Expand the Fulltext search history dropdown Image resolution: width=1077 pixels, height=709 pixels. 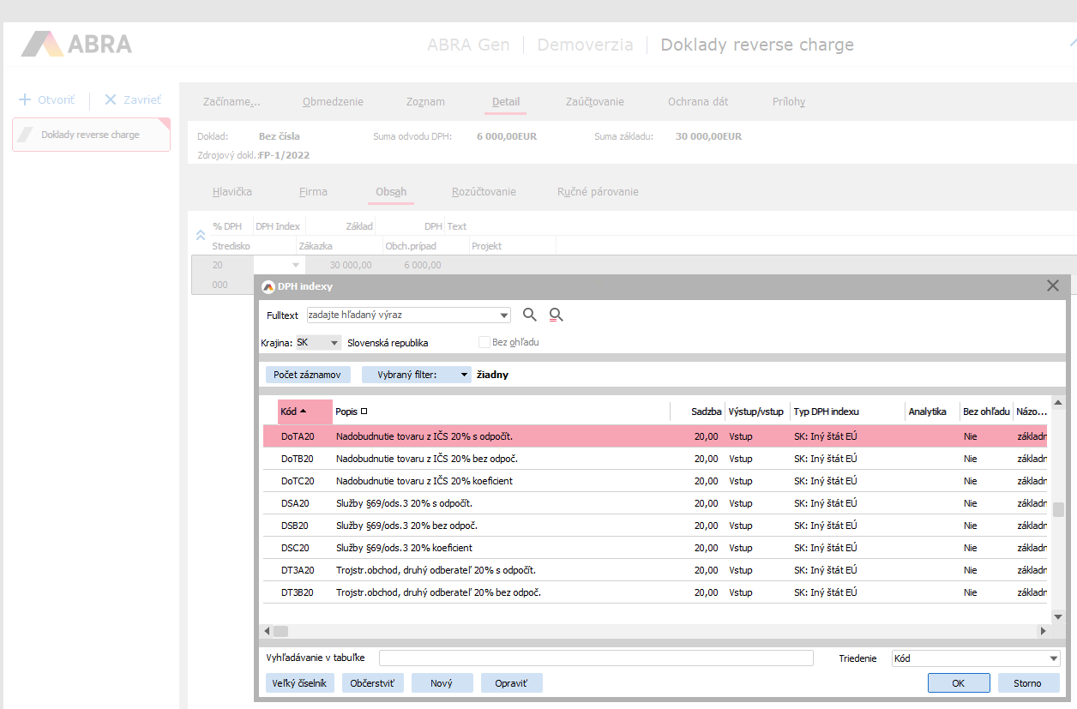(504, 315)
